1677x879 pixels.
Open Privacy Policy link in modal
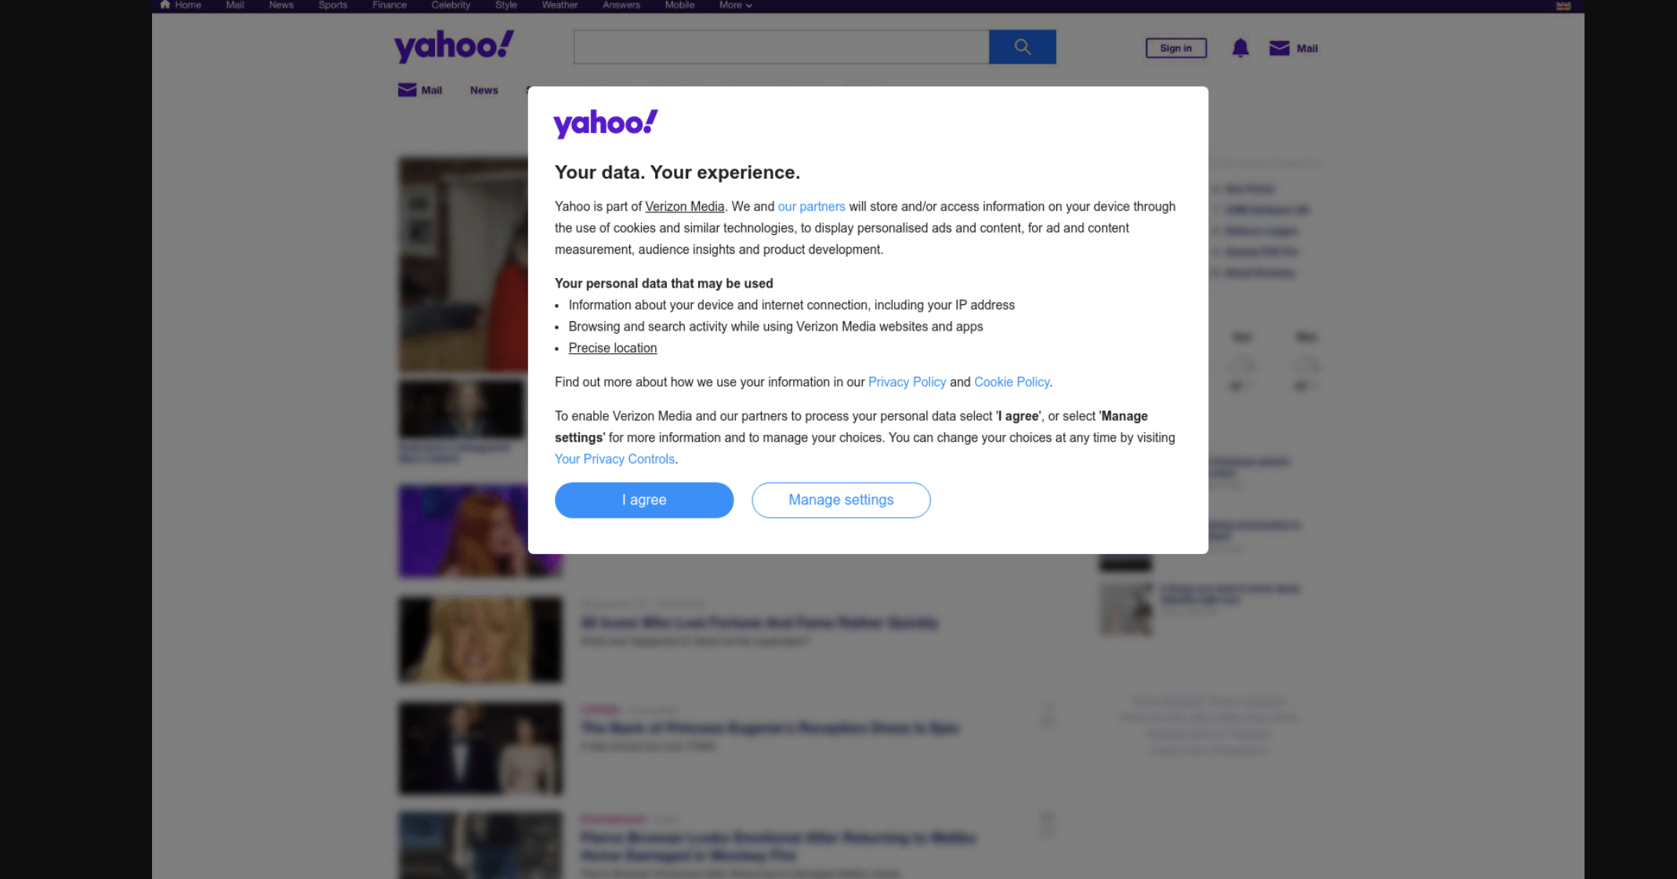[x=906, y=382]
